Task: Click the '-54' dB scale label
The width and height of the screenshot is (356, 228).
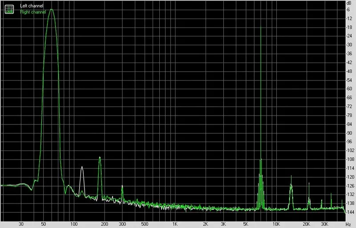Action: pyautogui.click(x=349, y=80)
